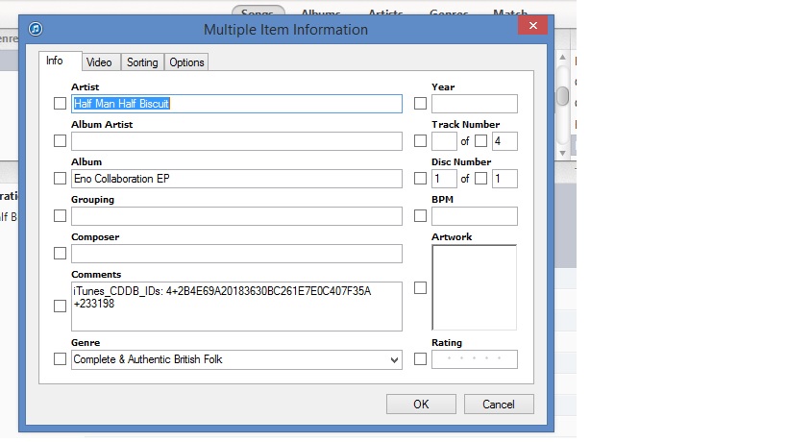Click the iTunes icon in the title bar

[x=36, y=29]
